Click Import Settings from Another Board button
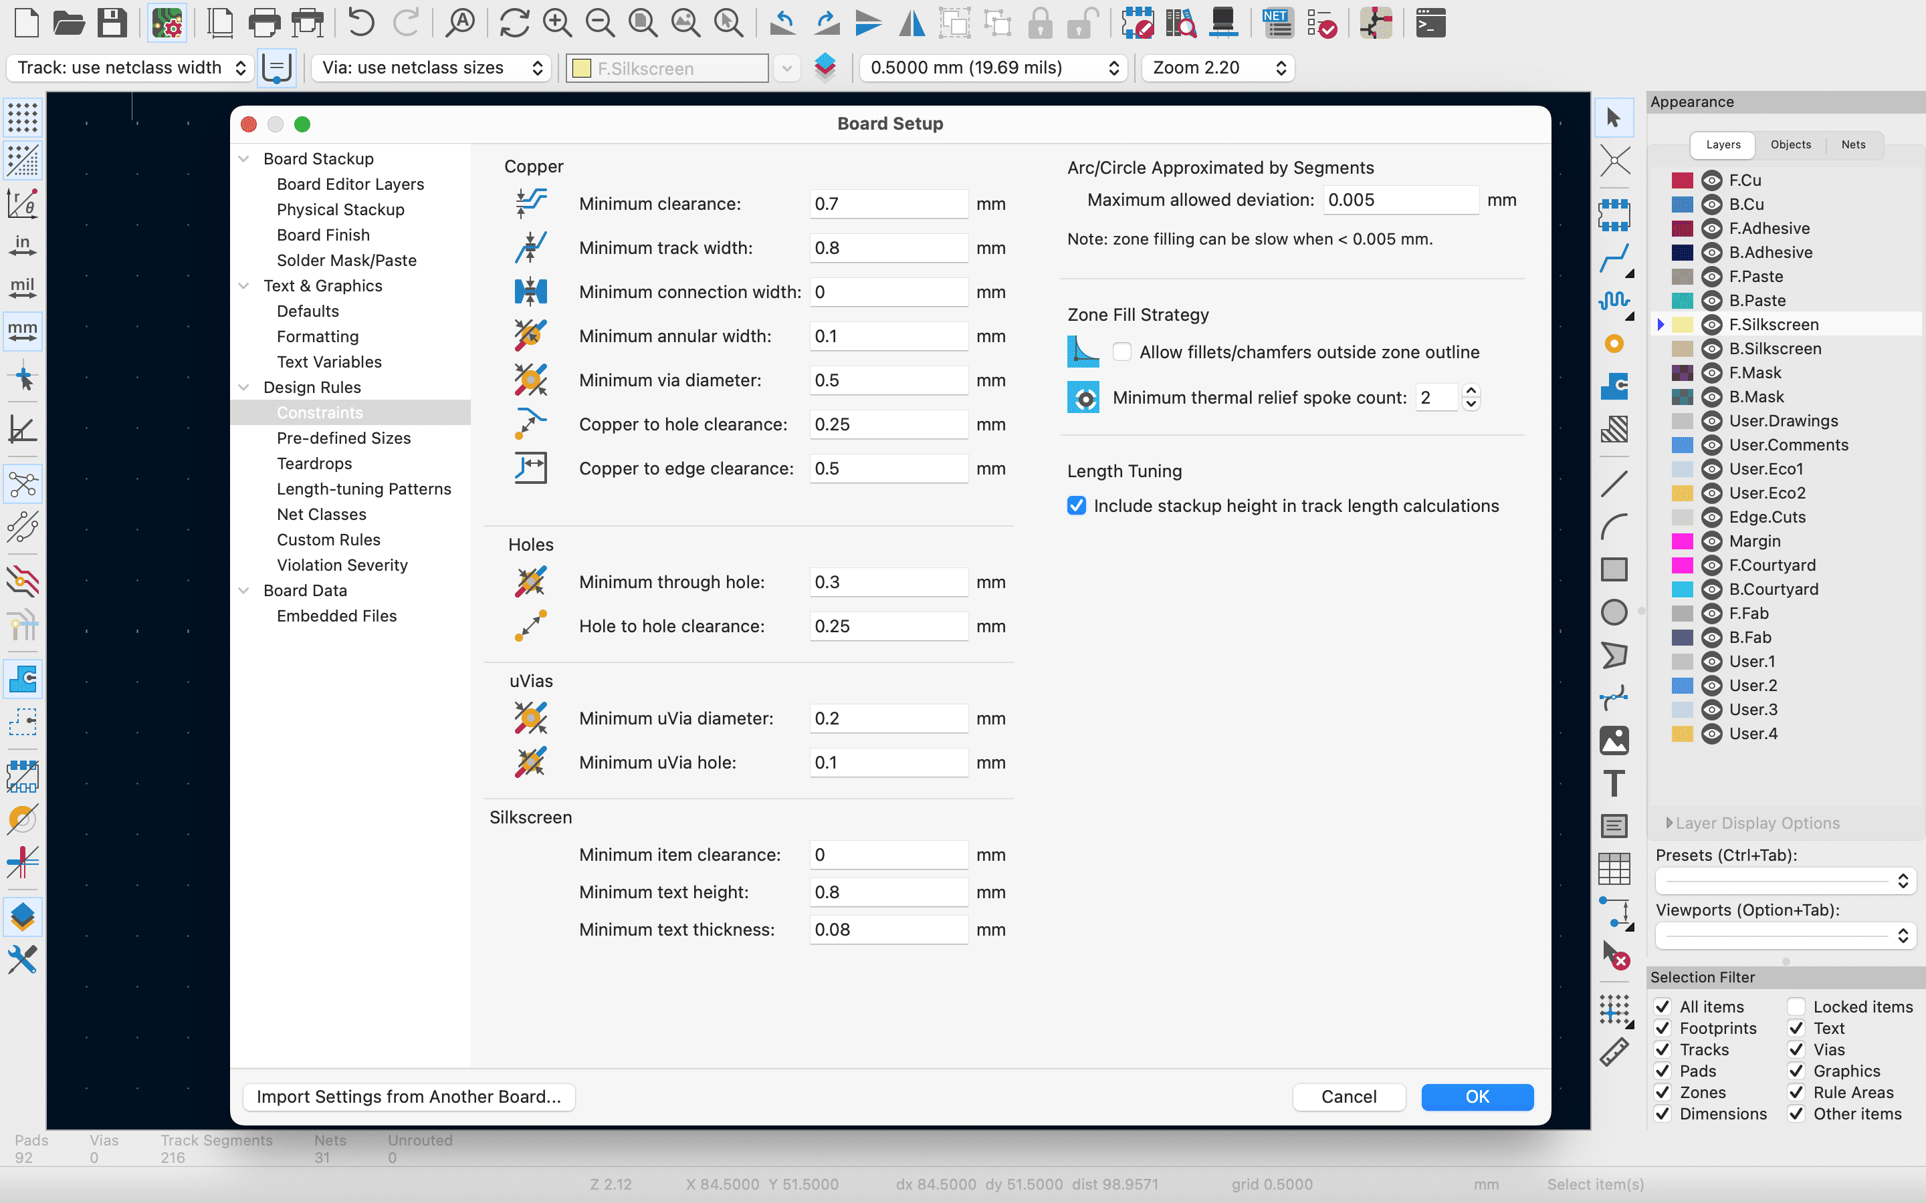The width and height of the screenshot is (1926, 1203). (x=409, y=1096)
